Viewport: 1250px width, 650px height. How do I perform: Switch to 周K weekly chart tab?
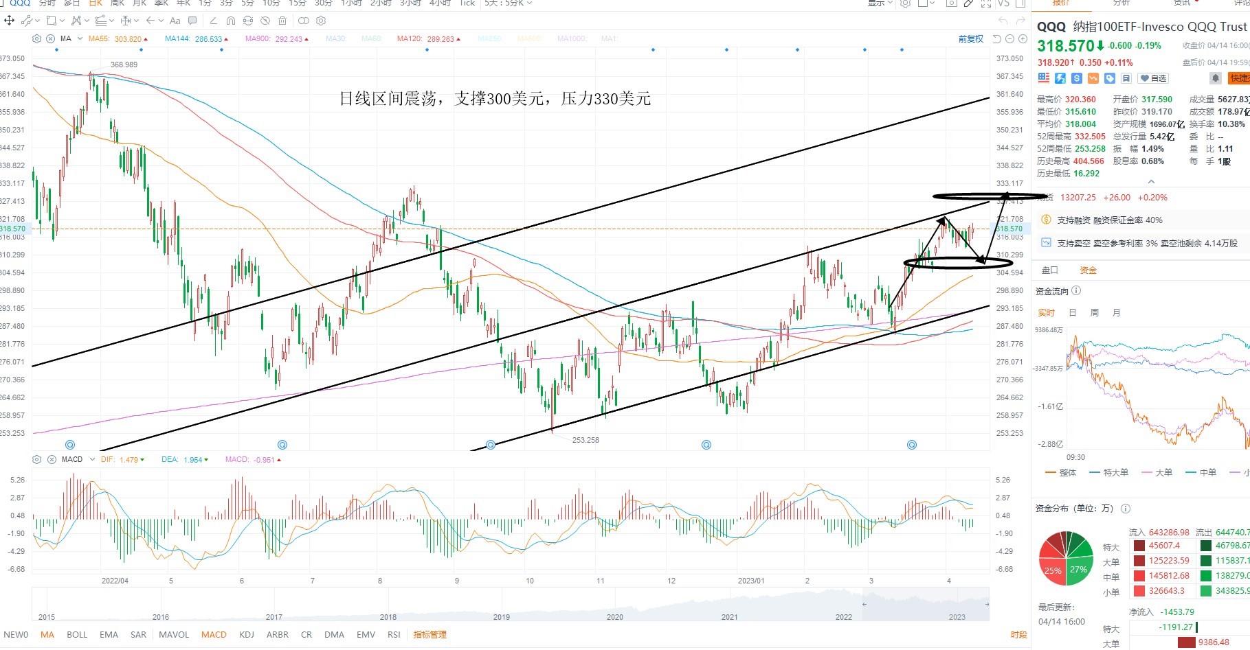coord(118,3)
